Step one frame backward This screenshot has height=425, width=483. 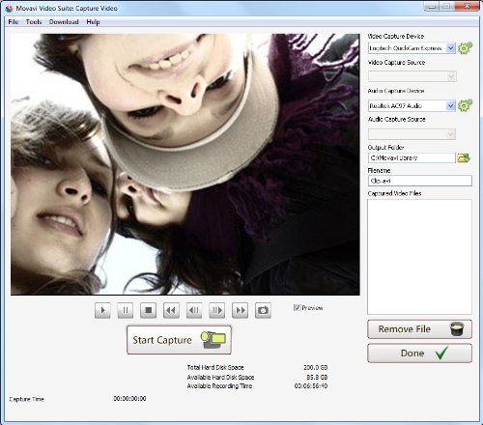[194, 310]
